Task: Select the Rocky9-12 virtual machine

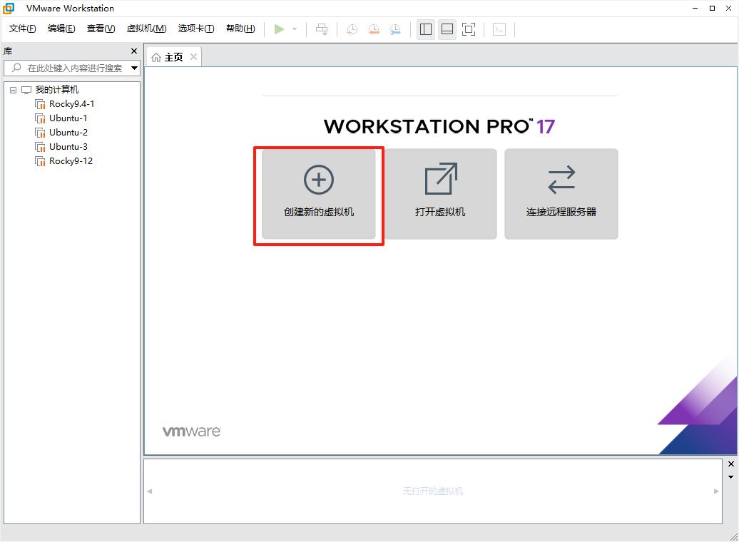Action: (x=71, y=161)
